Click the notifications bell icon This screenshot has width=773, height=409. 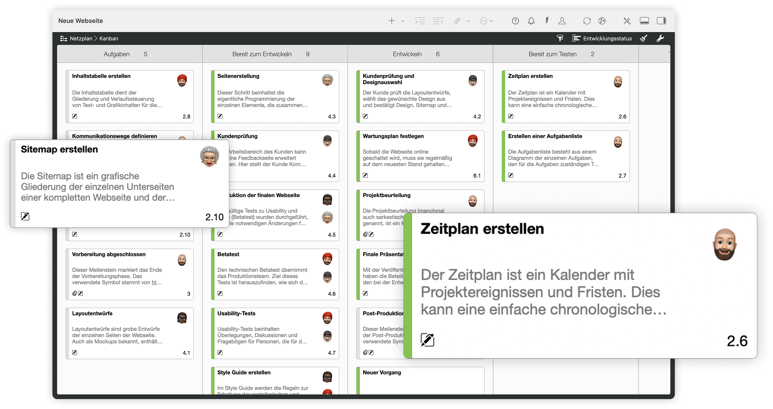531,21
